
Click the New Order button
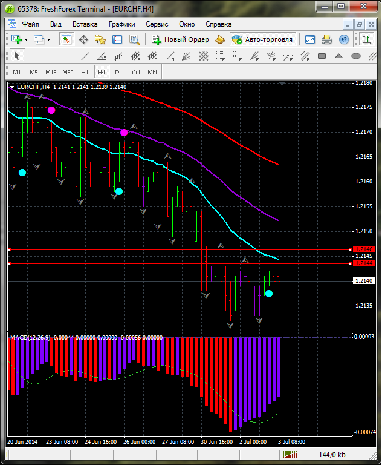(180, 39)
